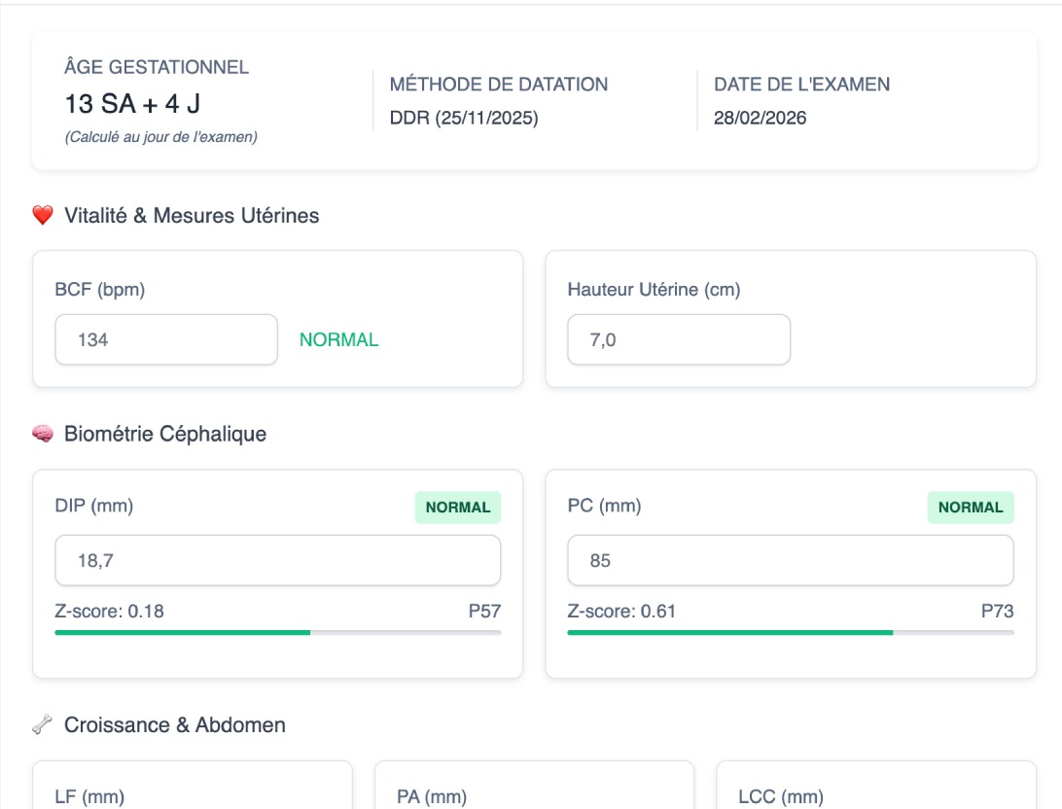
Task: Focus the BCF (bpm) input field
Action: [166, 339]
